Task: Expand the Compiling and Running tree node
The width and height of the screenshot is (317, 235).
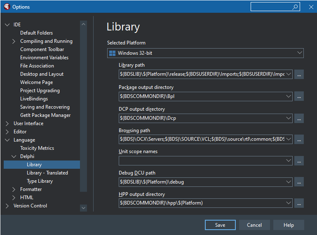Action: click(x=14, y=41)
